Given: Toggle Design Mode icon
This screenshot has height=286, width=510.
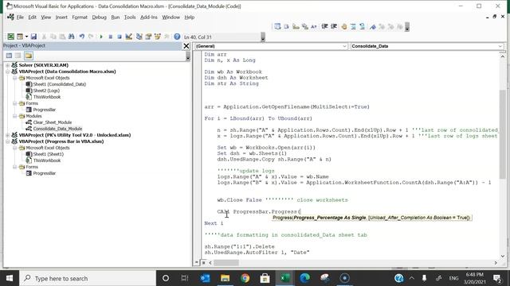Looking at the screenshot, I should (129, 37).
